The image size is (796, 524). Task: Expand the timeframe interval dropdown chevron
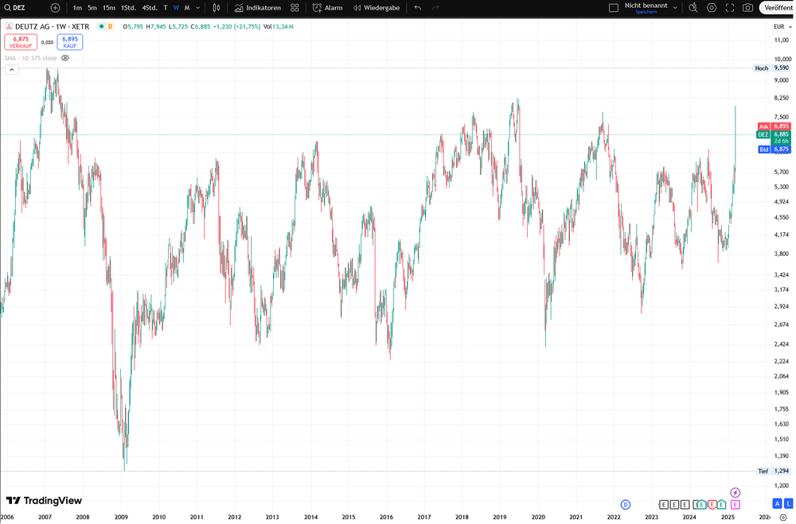click(198, 8)
